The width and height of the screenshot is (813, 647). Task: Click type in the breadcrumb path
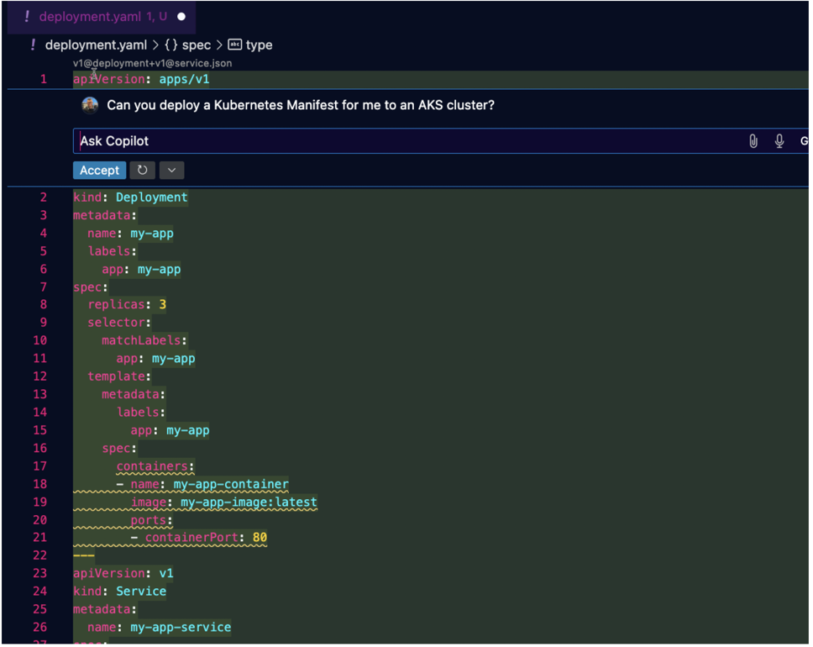[x=260, y=45]
